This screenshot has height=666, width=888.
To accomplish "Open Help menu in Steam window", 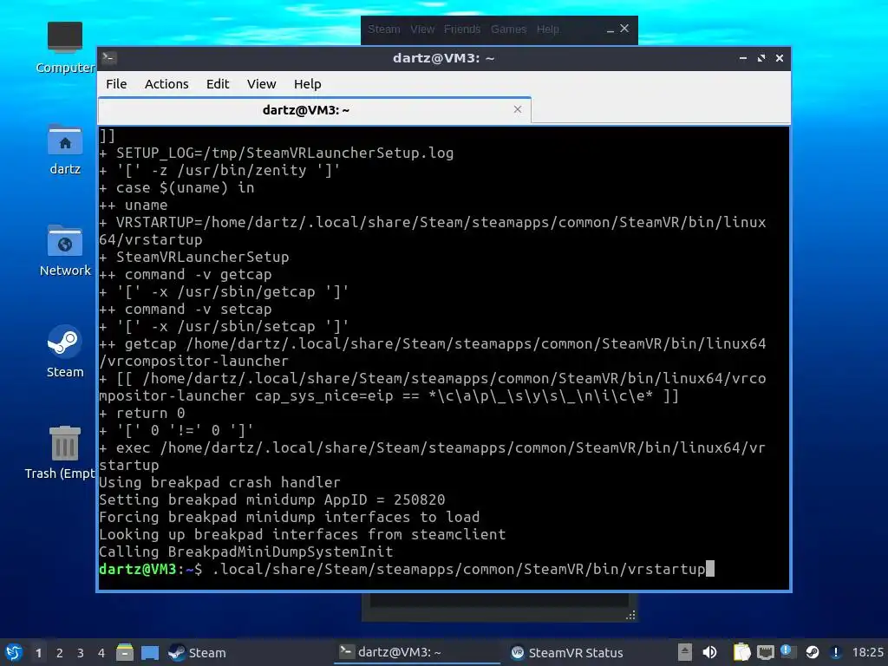I will pyautogui.click(x=548, y=29).
